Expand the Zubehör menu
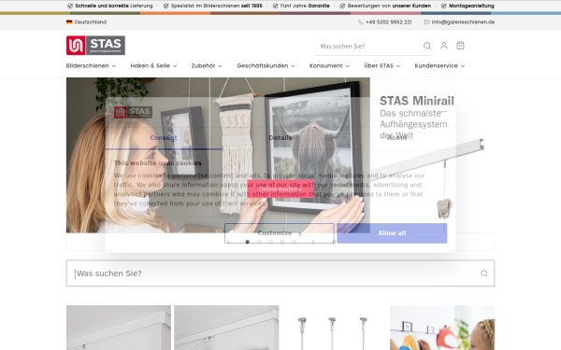561x350 pixels. (207, 65)
